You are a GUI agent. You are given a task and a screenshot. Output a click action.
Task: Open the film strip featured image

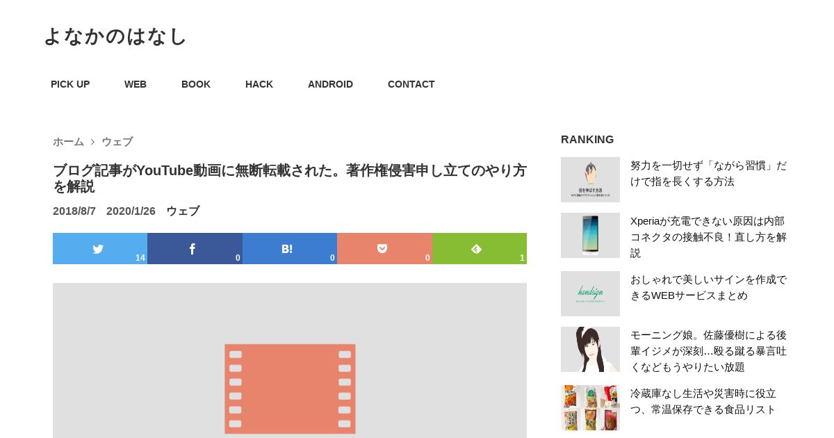(x=290, y=360)
